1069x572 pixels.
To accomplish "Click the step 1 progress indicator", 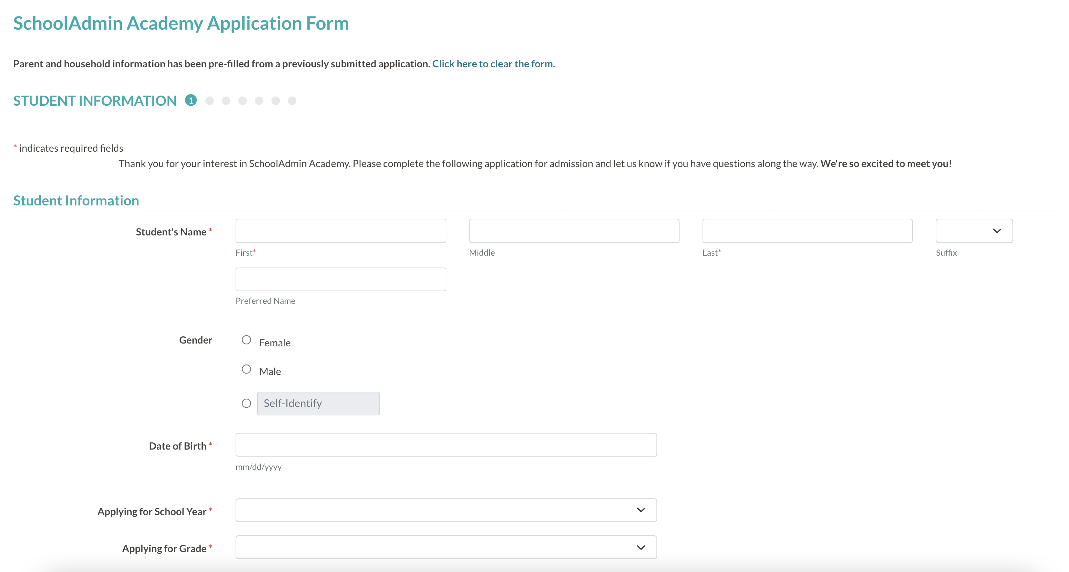I will (191, 100).
